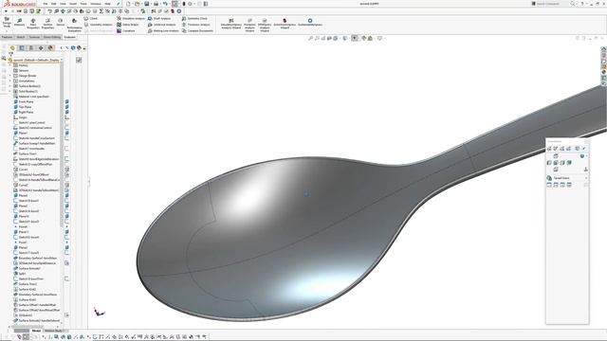Open the Motion Study tab
Viewport: 607px width, 341px height.
pyautogui.click(x=53, y=331)
